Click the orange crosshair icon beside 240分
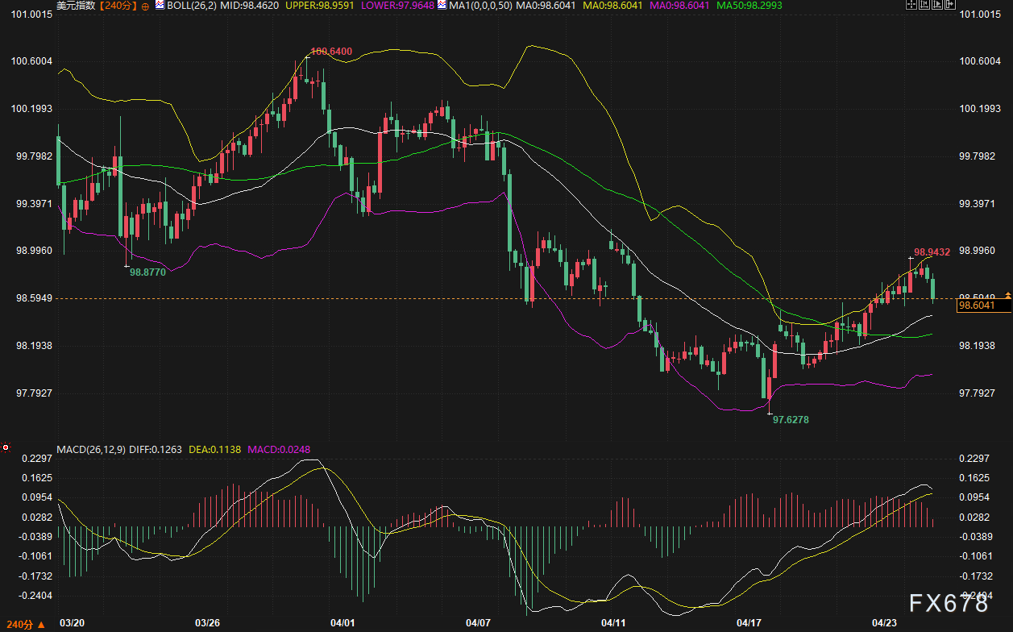Screen dimensions: 1013x632 (144, 6)
